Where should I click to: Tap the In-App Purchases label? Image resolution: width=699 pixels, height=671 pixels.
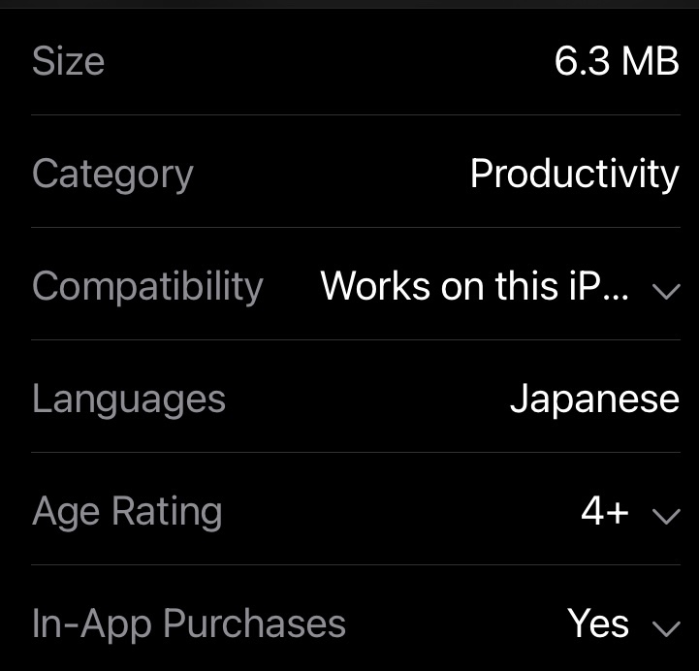coord(188,624)
